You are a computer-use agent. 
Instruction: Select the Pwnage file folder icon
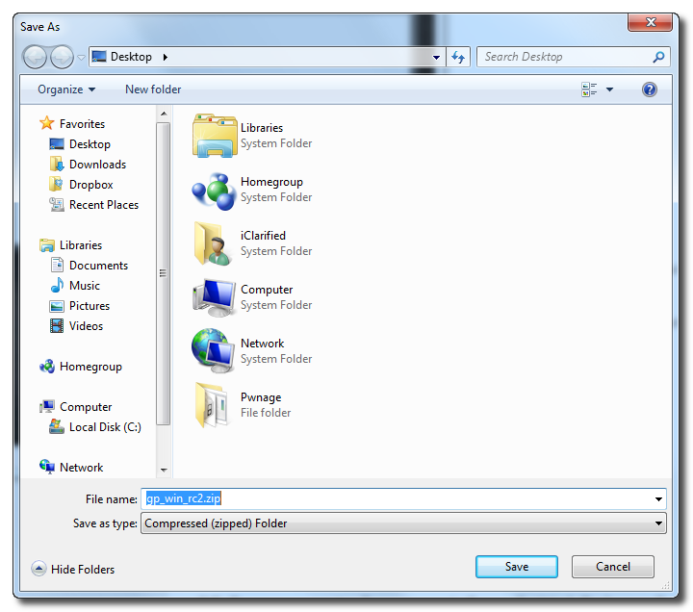pyautogui.click(x=213, y=405)
